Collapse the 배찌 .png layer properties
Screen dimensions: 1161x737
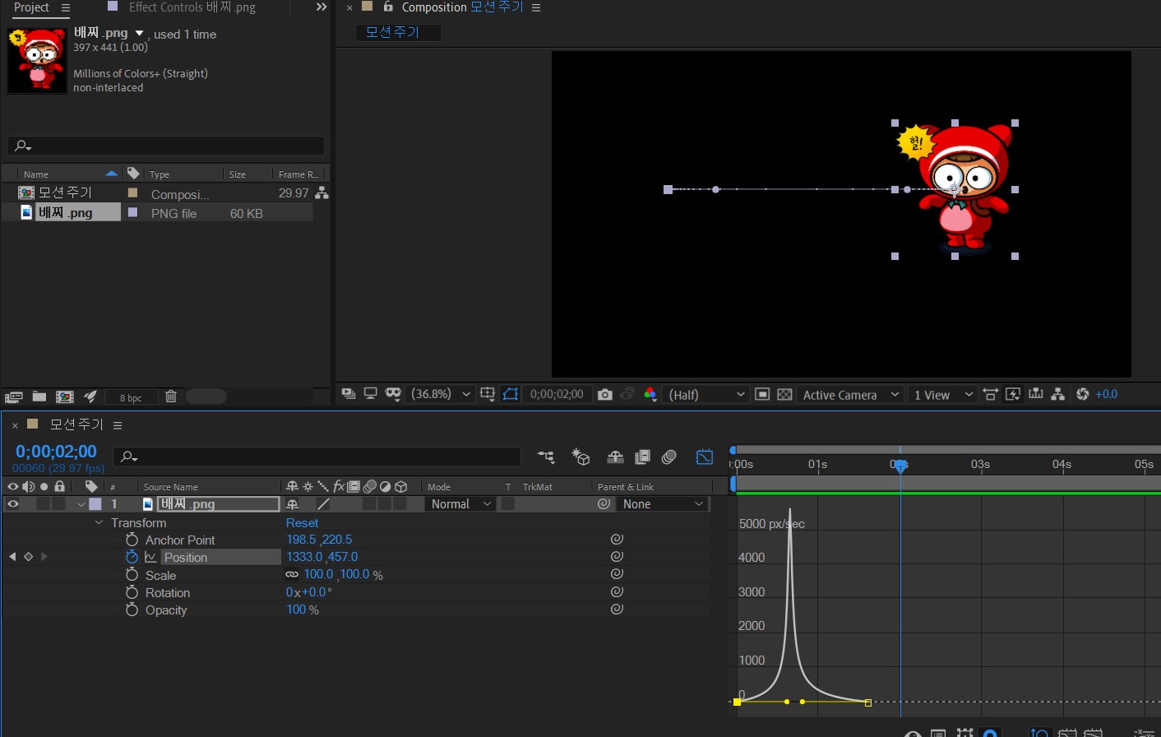point(81,504)
